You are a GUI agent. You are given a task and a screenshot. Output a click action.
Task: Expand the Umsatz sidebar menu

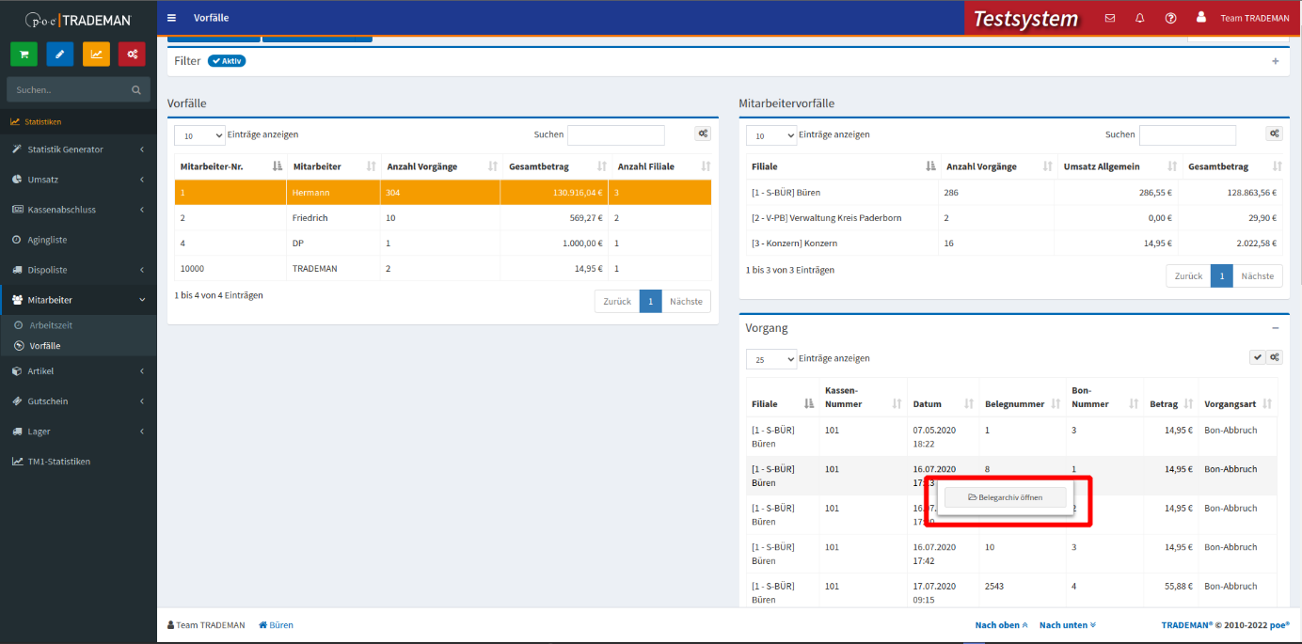pos(79,180)
